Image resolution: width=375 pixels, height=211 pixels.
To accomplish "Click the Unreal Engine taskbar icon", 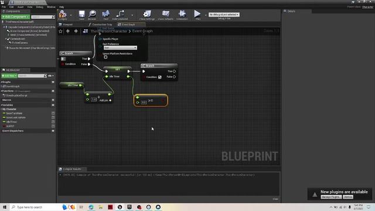I will coord(120,207).
